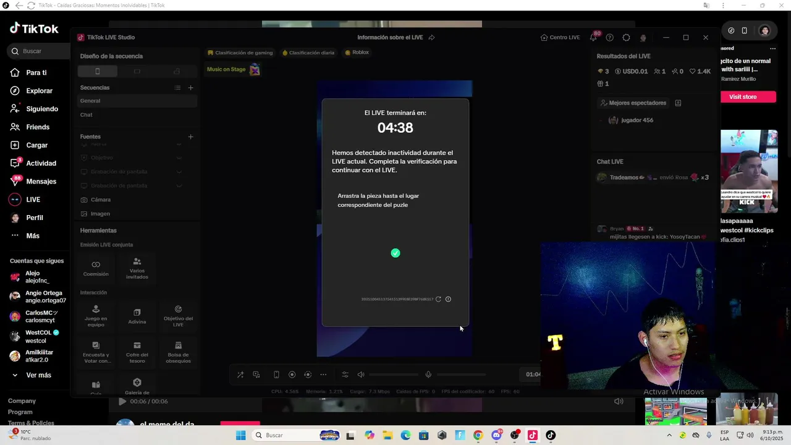Open Objetivo del LIVE tool
This screenshot has width=791, height=445.
point(178,316)
